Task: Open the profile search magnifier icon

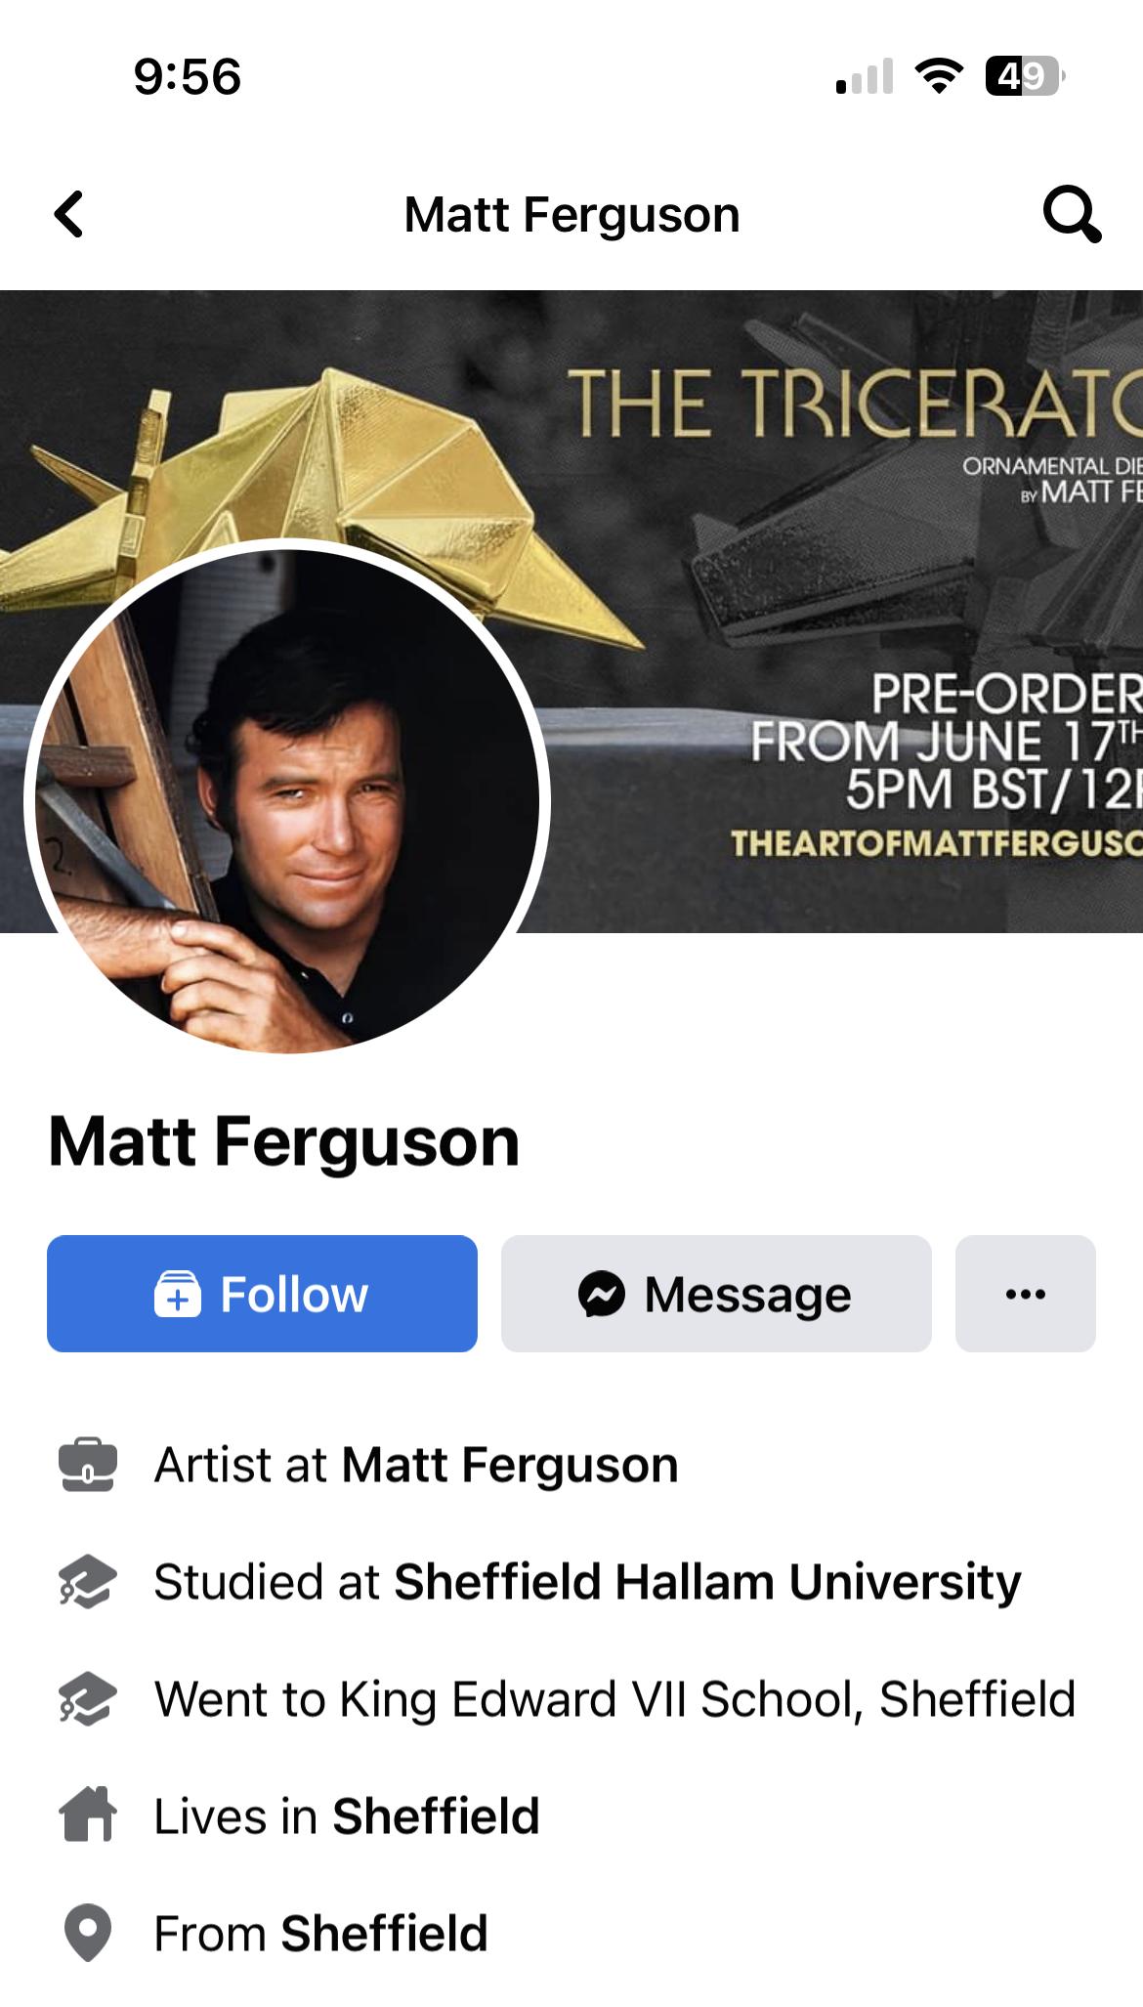Action: pos(1072,214)
